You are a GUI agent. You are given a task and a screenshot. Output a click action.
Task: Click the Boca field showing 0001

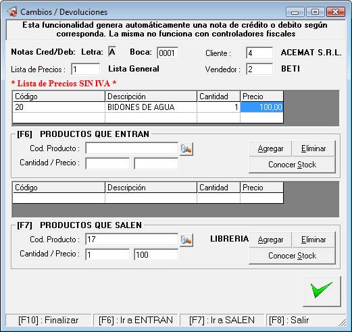[x=168, y=53]
